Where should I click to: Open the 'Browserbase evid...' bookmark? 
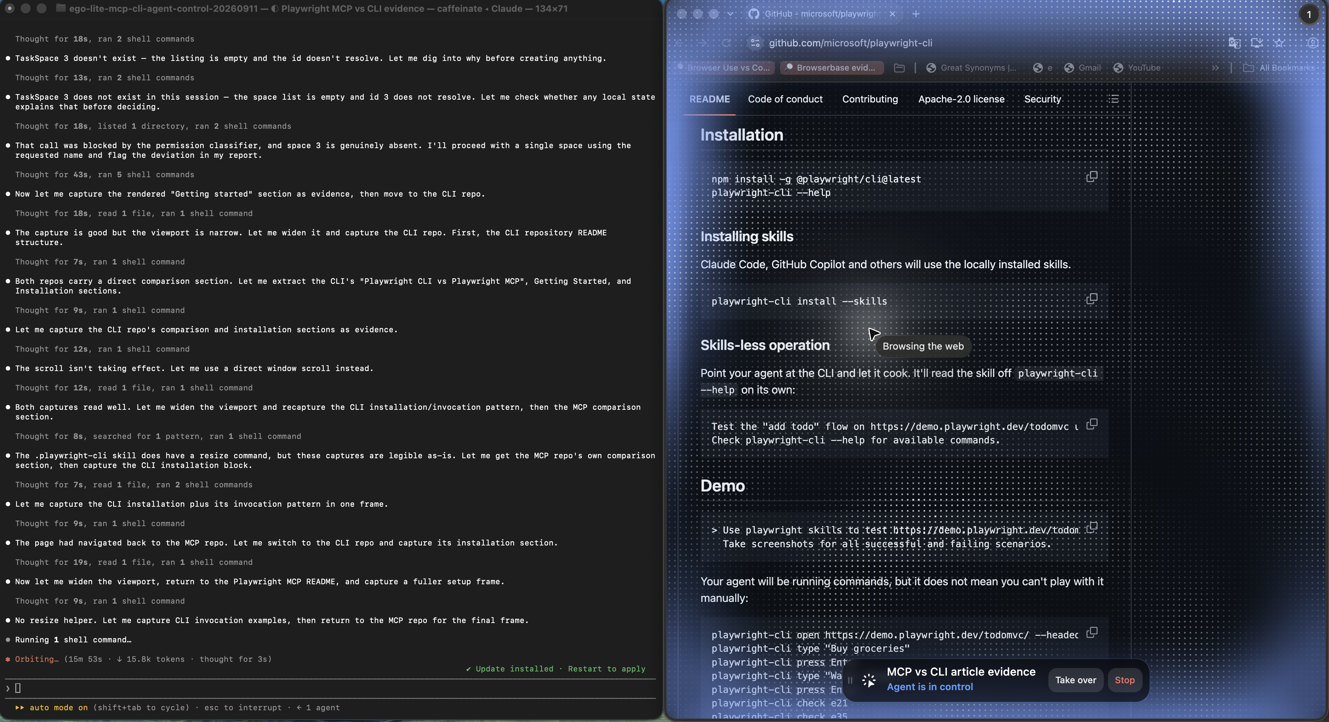[831, 68]
